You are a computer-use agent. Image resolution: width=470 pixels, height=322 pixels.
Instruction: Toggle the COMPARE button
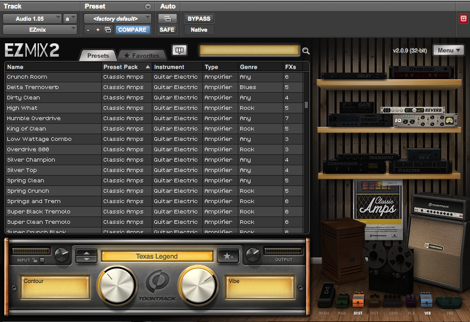point(132,30)
